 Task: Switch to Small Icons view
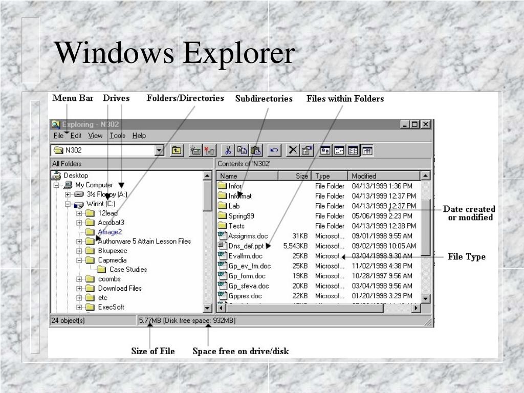[x=339, y=150]
